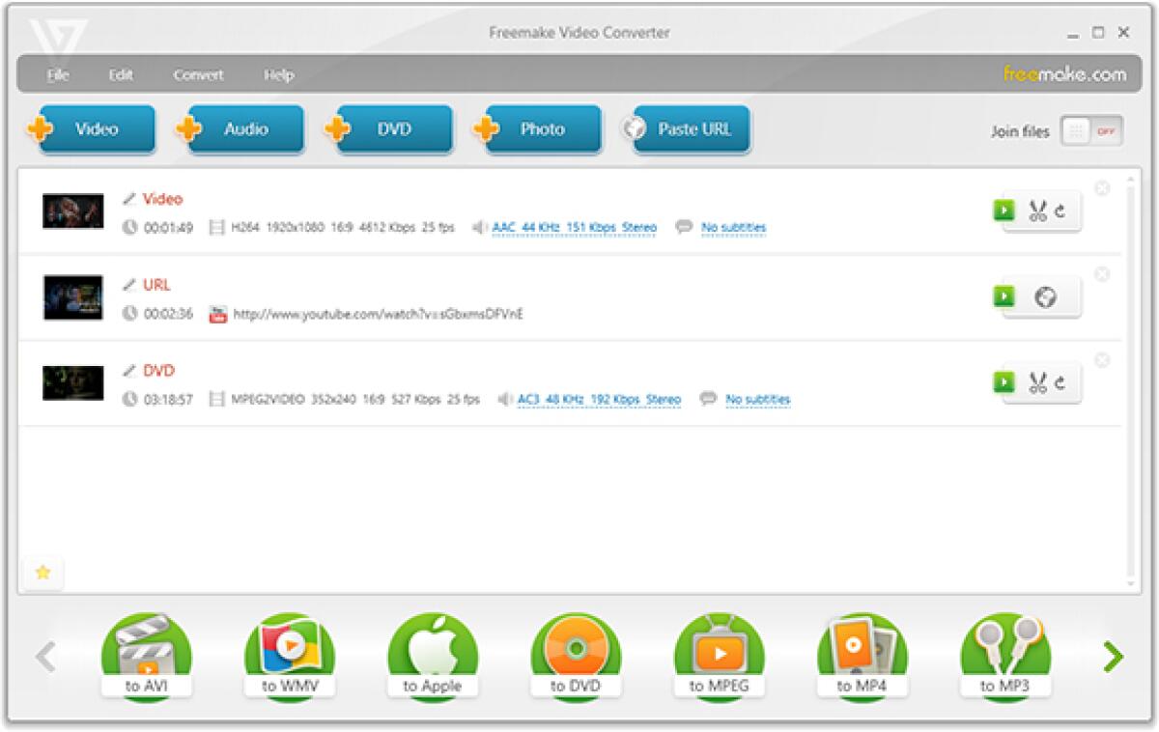Screen dimensions: 1159x732
Task: Click the DVD item's video thumbnail
Action: [72, 380]
